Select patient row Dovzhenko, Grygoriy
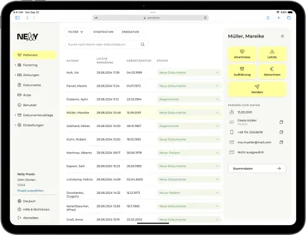This screenshot has height=235, width=306. point(144,193)
